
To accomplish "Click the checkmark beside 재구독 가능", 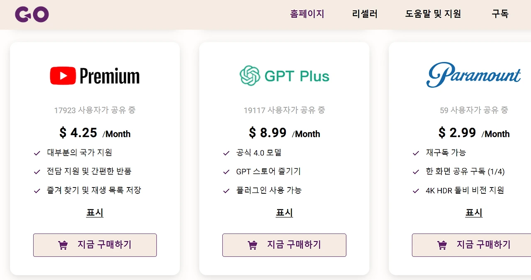I will click(x=416, y=153).
